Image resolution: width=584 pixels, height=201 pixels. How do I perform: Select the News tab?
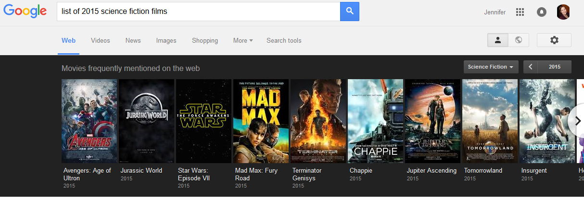pos(133,40)
